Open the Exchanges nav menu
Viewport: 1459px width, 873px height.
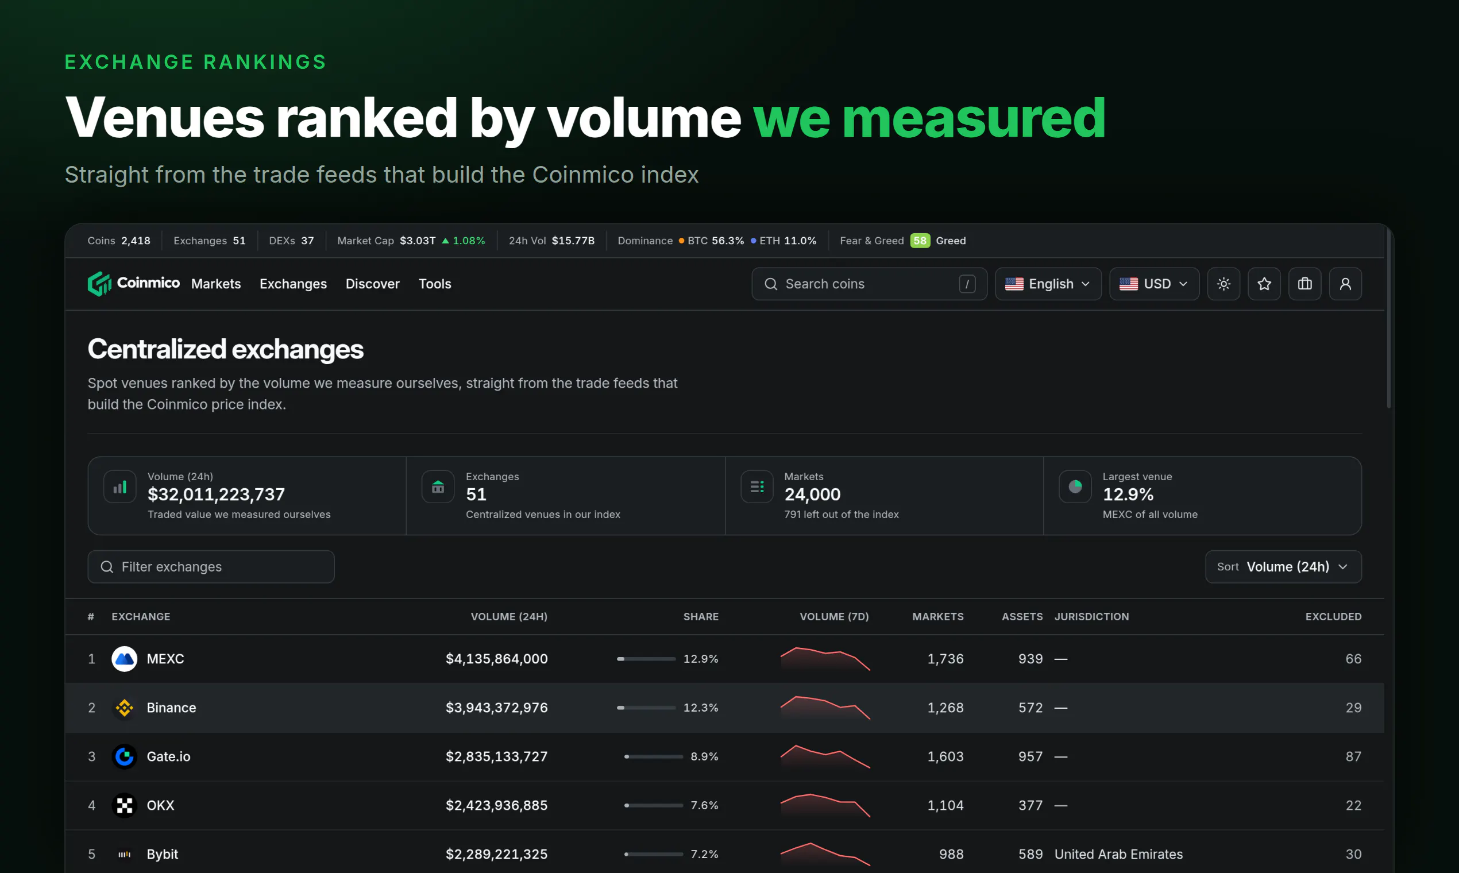[x=293, y=284]
